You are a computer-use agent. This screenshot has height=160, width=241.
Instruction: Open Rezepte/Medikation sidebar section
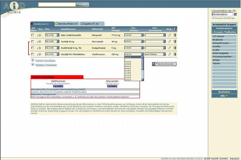coord(224,32)
